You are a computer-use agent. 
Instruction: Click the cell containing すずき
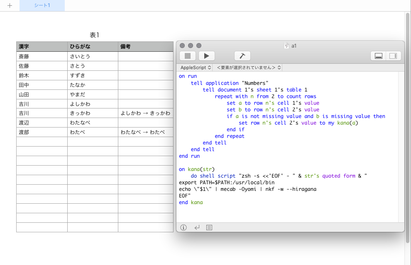(93, 75)
